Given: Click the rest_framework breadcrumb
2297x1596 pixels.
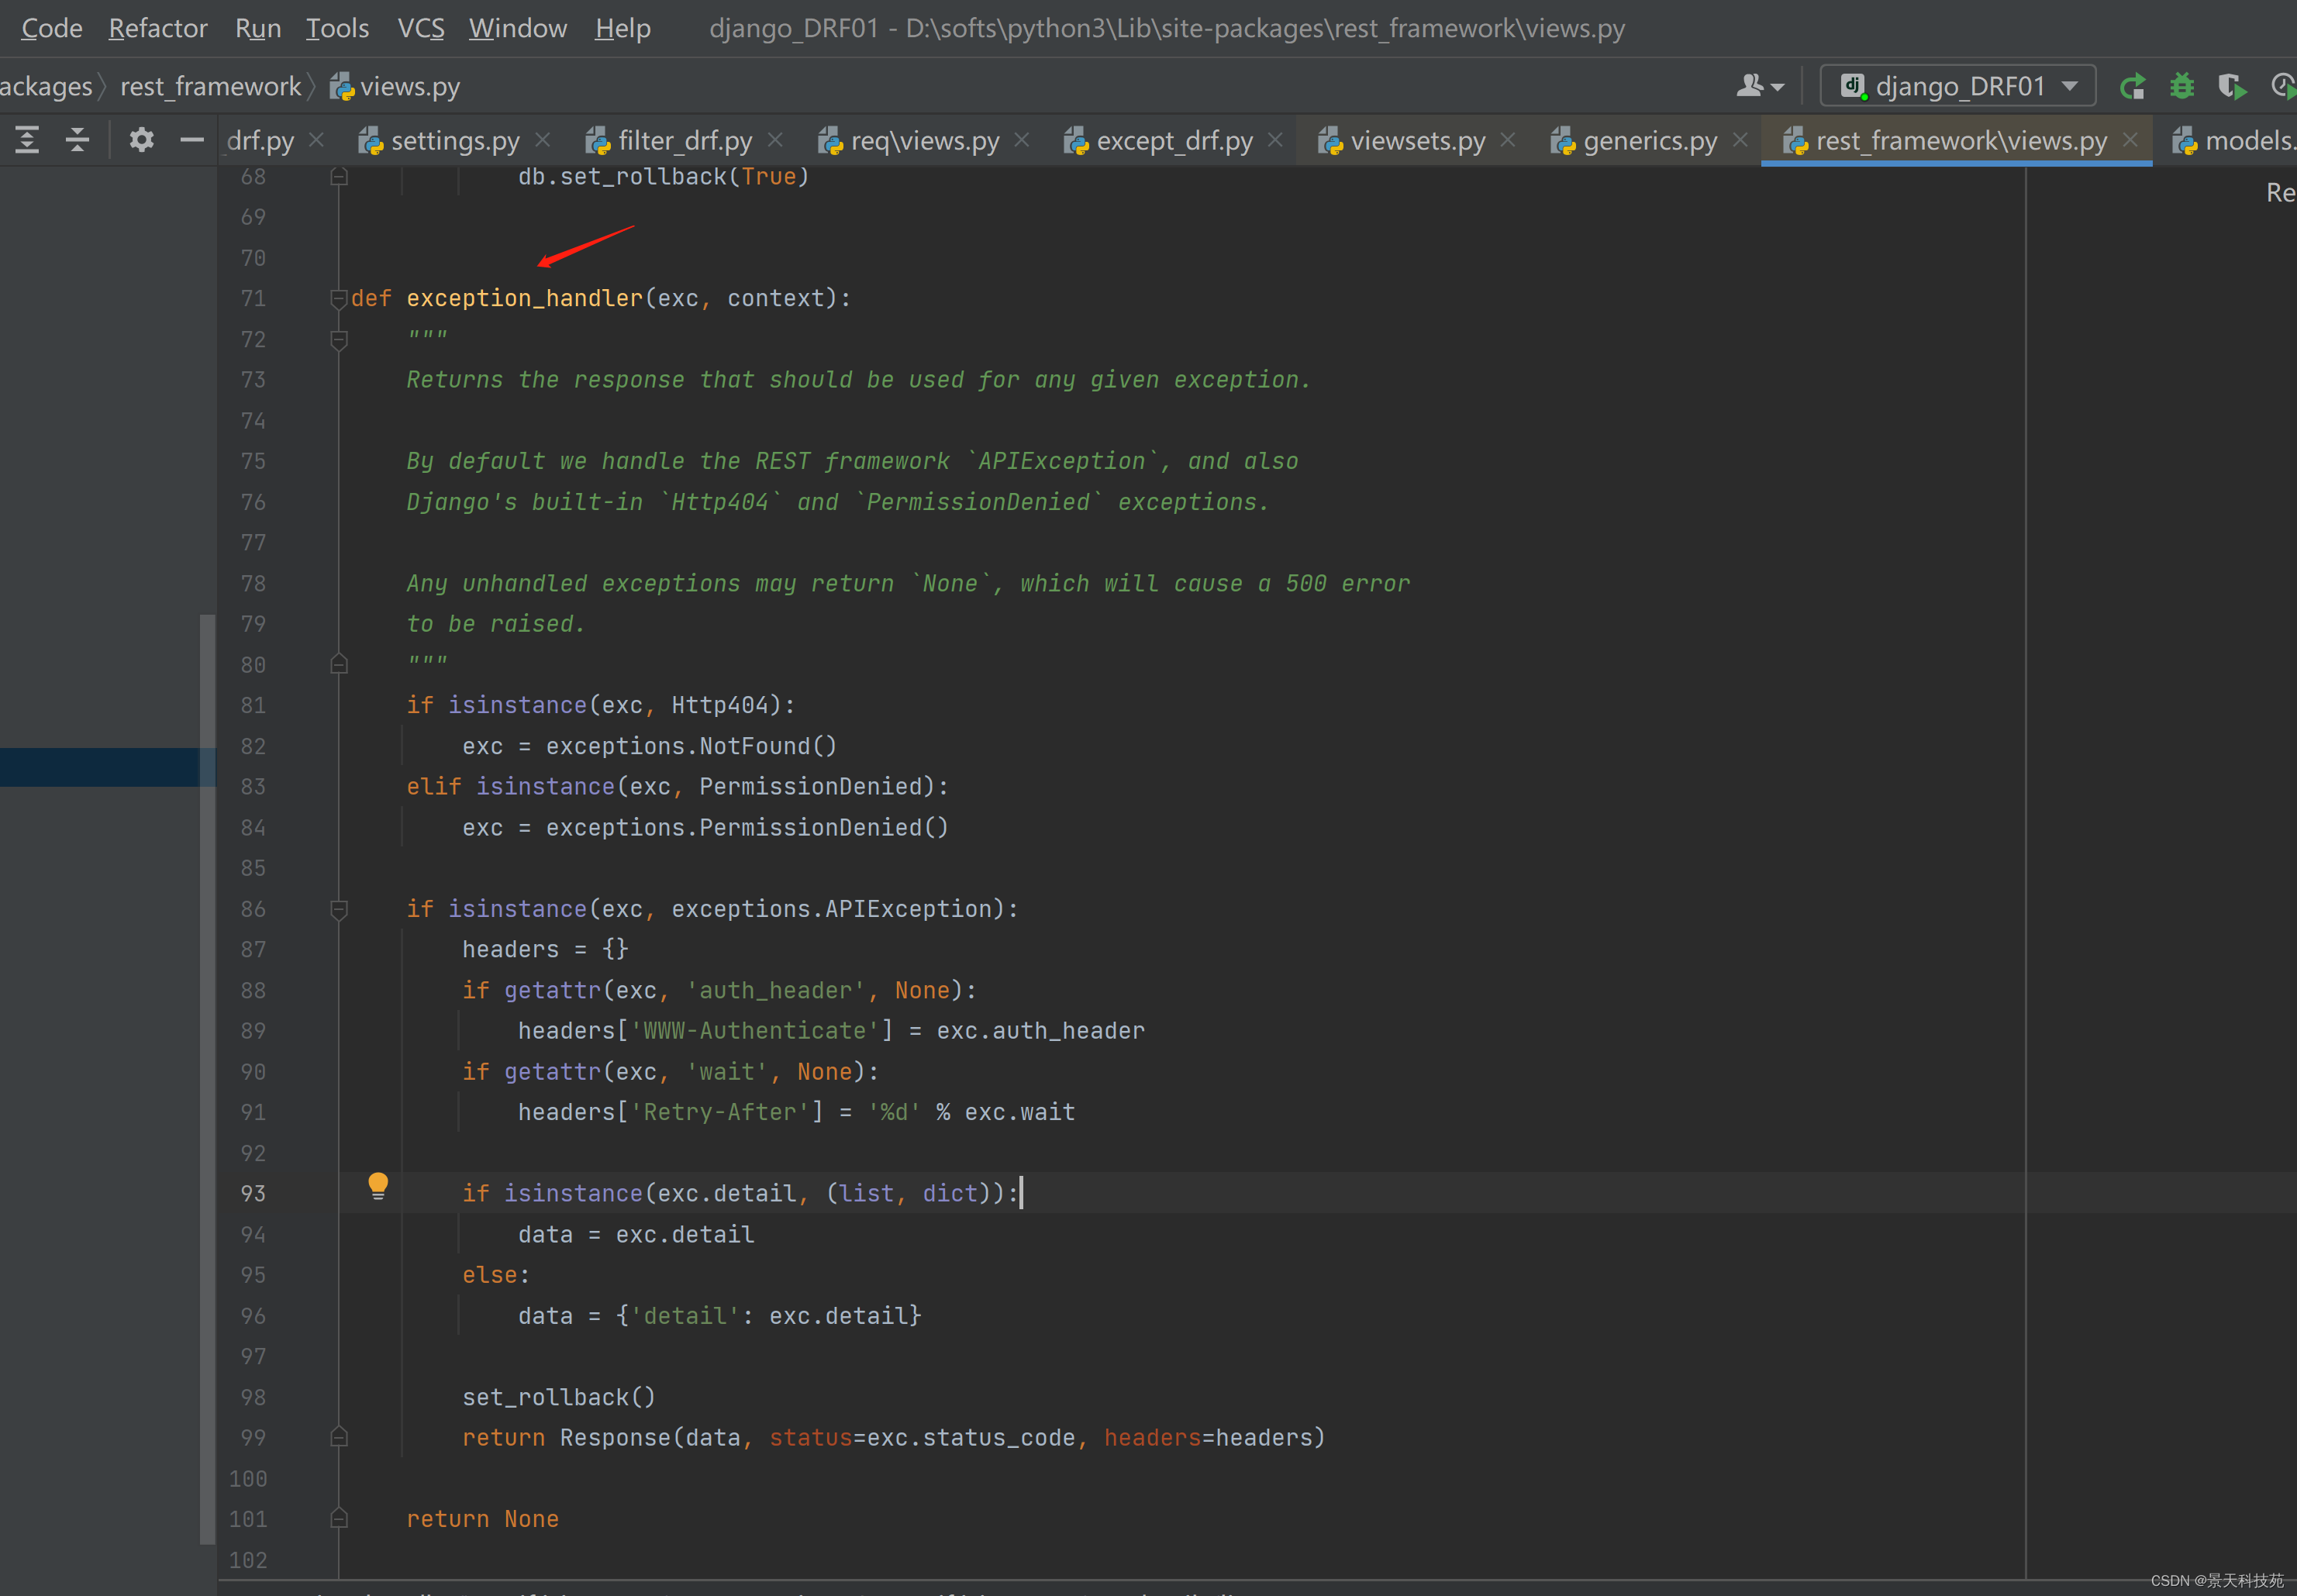Looking at the screenshot, I should point(210,87).
